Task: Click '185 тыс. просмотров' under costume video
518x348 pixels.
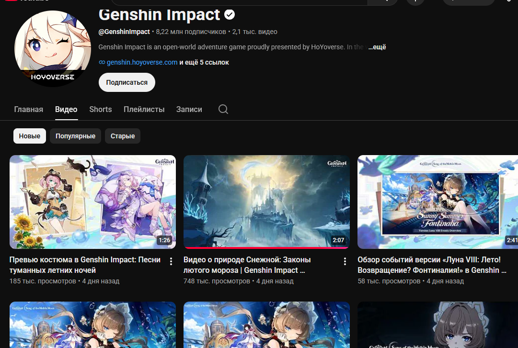Action: tap(43, 281)
